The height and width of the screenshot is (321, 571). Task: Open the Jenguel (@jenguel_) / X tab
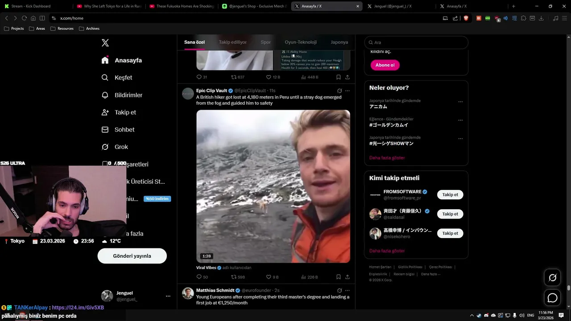click(x=398, y=6)
